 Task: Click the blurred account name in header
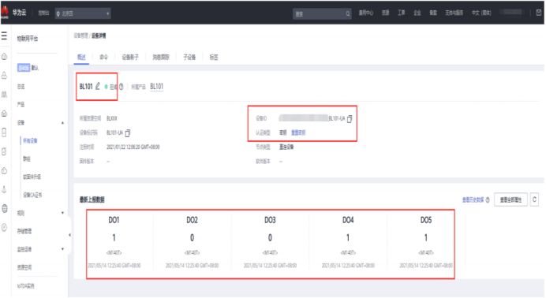[x=511, y=12]
